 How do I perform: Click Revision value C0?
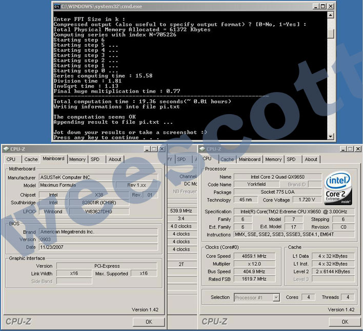coord(344,227)
